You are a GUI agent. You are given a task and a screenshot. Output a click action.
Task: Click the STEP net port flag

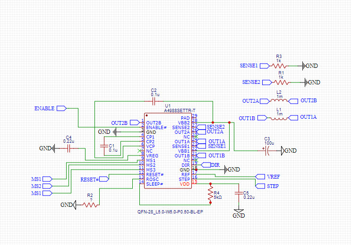[x=260, y=186]
